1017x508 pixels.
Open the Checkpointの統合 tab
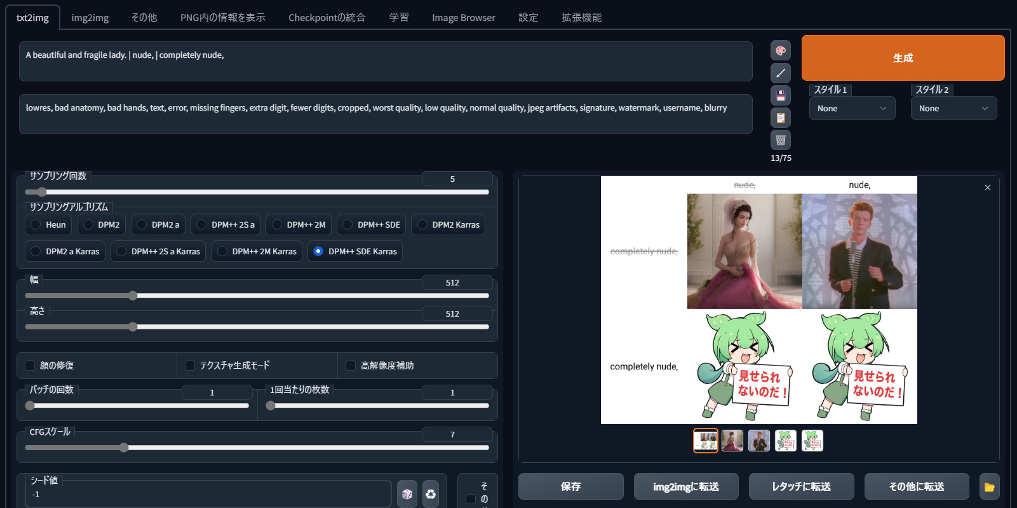click(x=327, y=17)
